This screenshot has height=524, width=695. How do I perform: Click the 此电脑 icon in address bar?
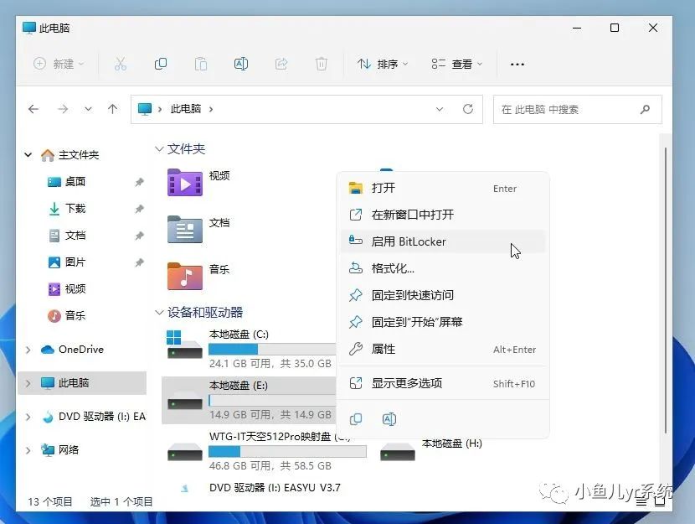pyautogui.click(x=145, y=109)
